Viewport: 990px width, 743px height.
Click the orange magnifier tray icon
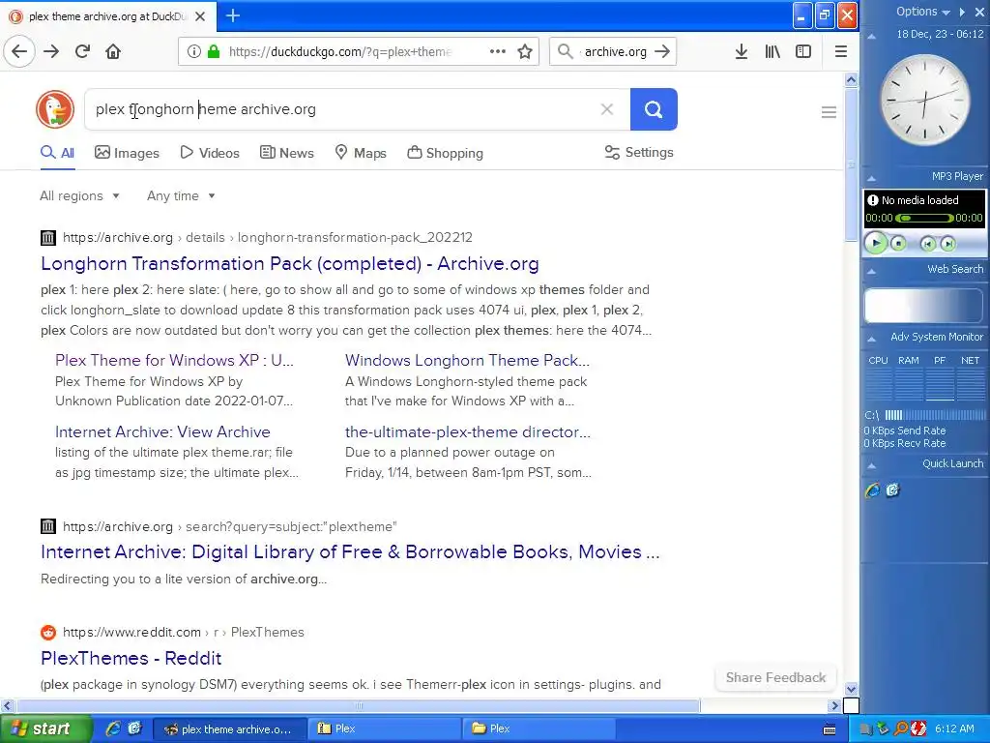tap(901, 729)
